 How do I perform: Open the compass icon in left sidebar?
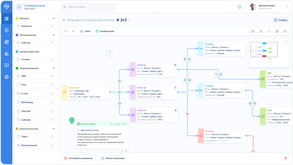click(6, 30)
